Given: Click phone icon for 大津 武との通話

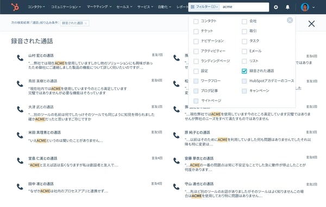Looking at the screenshot, I should point(20,109).
